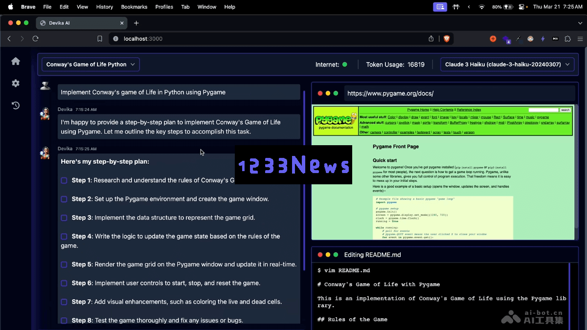Check the Step 8 test game checkbox
This screenshot has width=587, height=330.
point(64,320)
